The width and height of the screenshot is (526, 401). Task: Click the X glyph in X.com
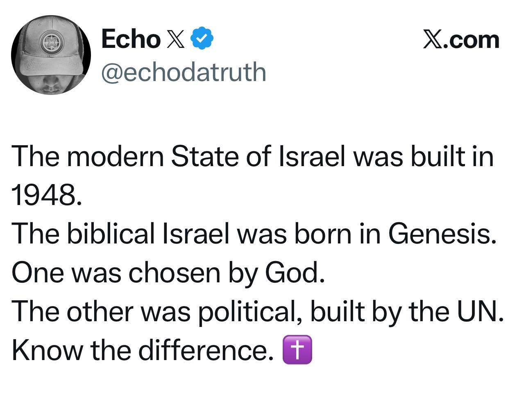tap(433, 40)
